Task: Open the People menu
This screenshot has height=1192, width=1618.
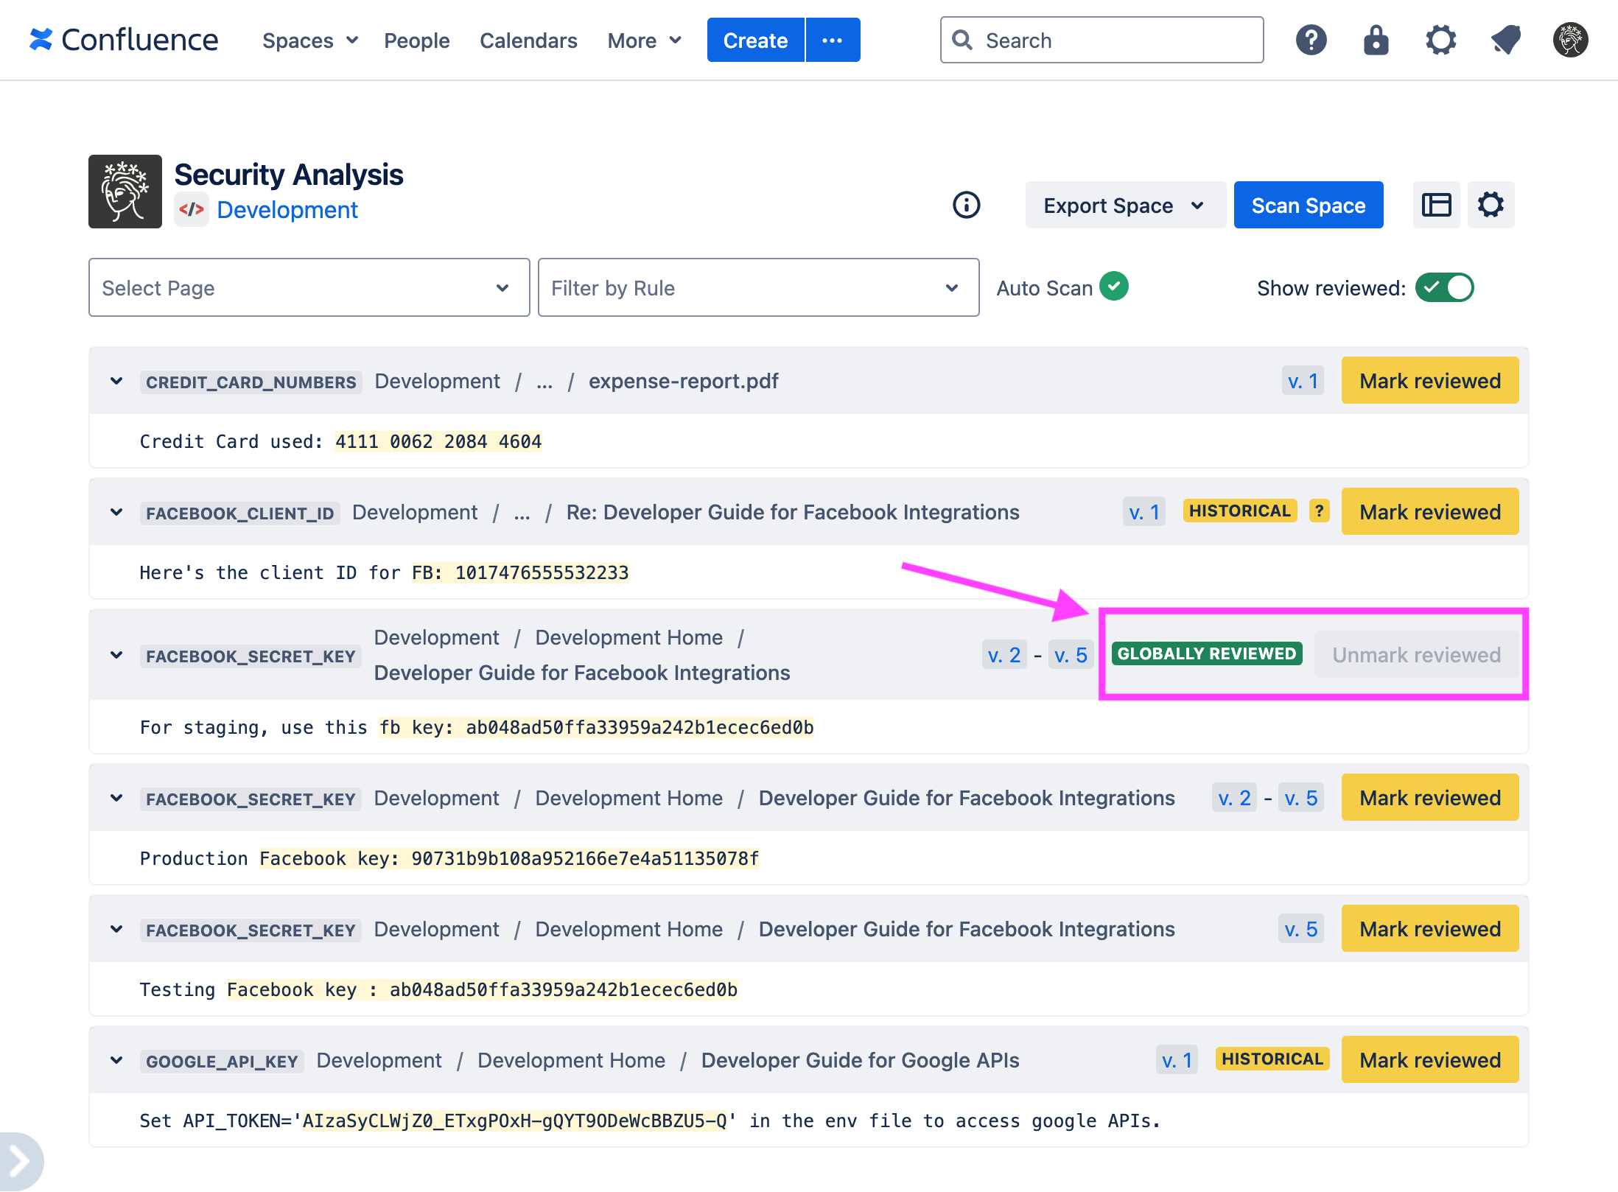Action: coord(416,41)
